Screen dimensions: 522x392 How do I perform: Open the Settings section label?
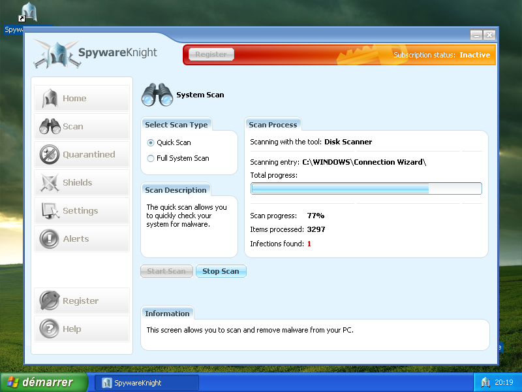(x=80, y=210)
